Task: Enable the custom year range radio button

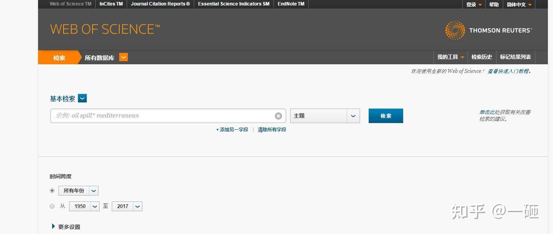Action: pos(52,206)
